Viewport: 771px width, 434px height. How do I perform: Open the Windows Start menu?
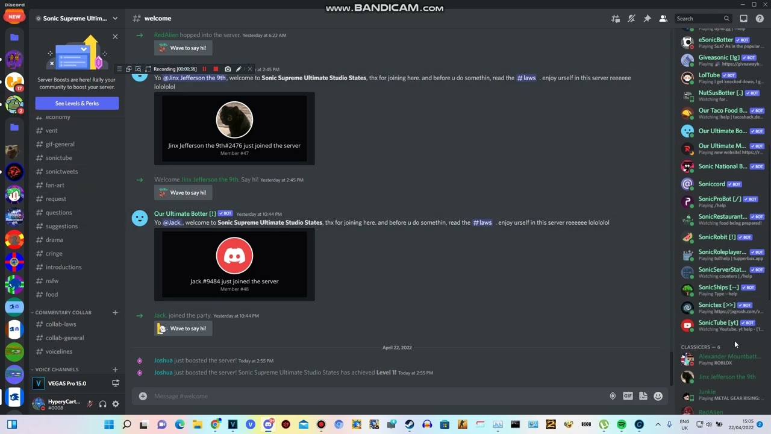(x=109, y=424)
